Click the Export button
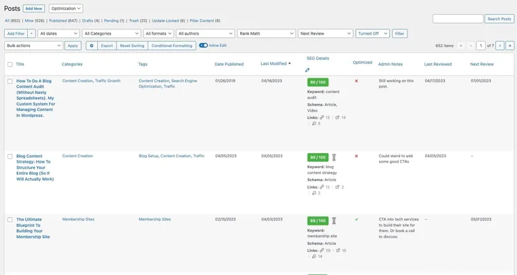 (x=107, y=46)
